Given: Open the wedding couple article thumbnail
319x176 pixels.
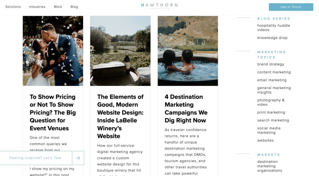Looking at the screenshot, I should pos(53,51).
